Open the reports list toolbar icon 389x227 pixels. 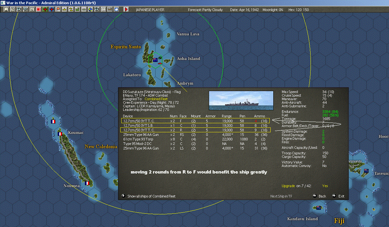(x=13, y=10)
